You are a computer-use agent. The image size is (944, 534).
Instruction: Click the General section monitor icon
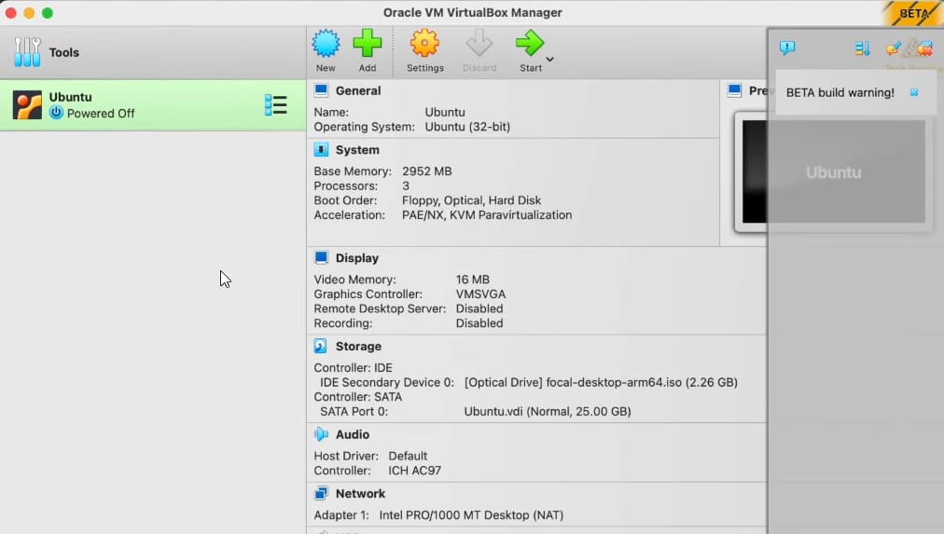[321, 90]
